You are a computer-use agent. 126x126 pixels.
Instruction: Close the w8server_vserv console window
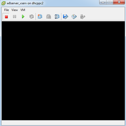tap(119, 2)
